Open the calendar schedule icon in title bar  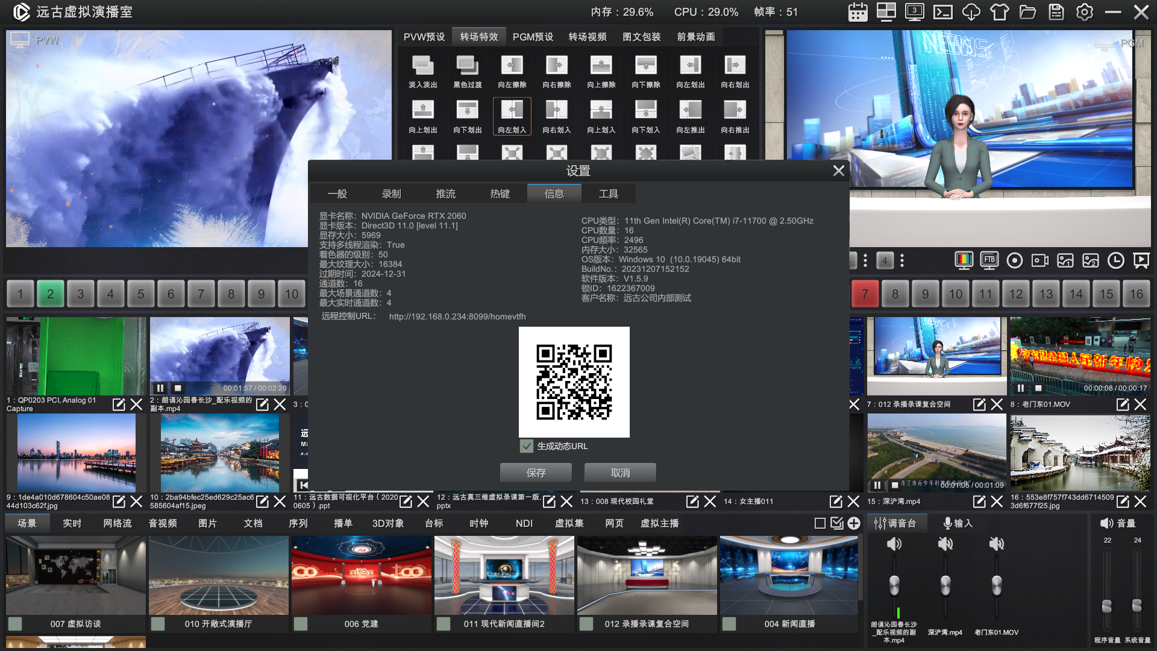[858, 12]
